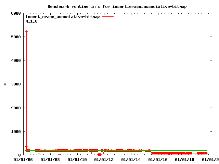The width and height of the screenshot is (219, 164).
Task: Select the 01/01/08 x-axis date label
Action: (51, 159)
